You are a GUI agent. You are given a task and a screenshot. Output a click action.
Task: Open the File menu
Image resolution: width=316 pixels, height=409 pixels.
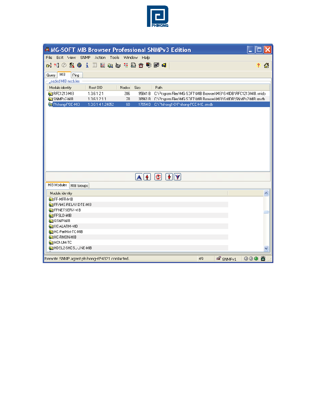(49, 57)
